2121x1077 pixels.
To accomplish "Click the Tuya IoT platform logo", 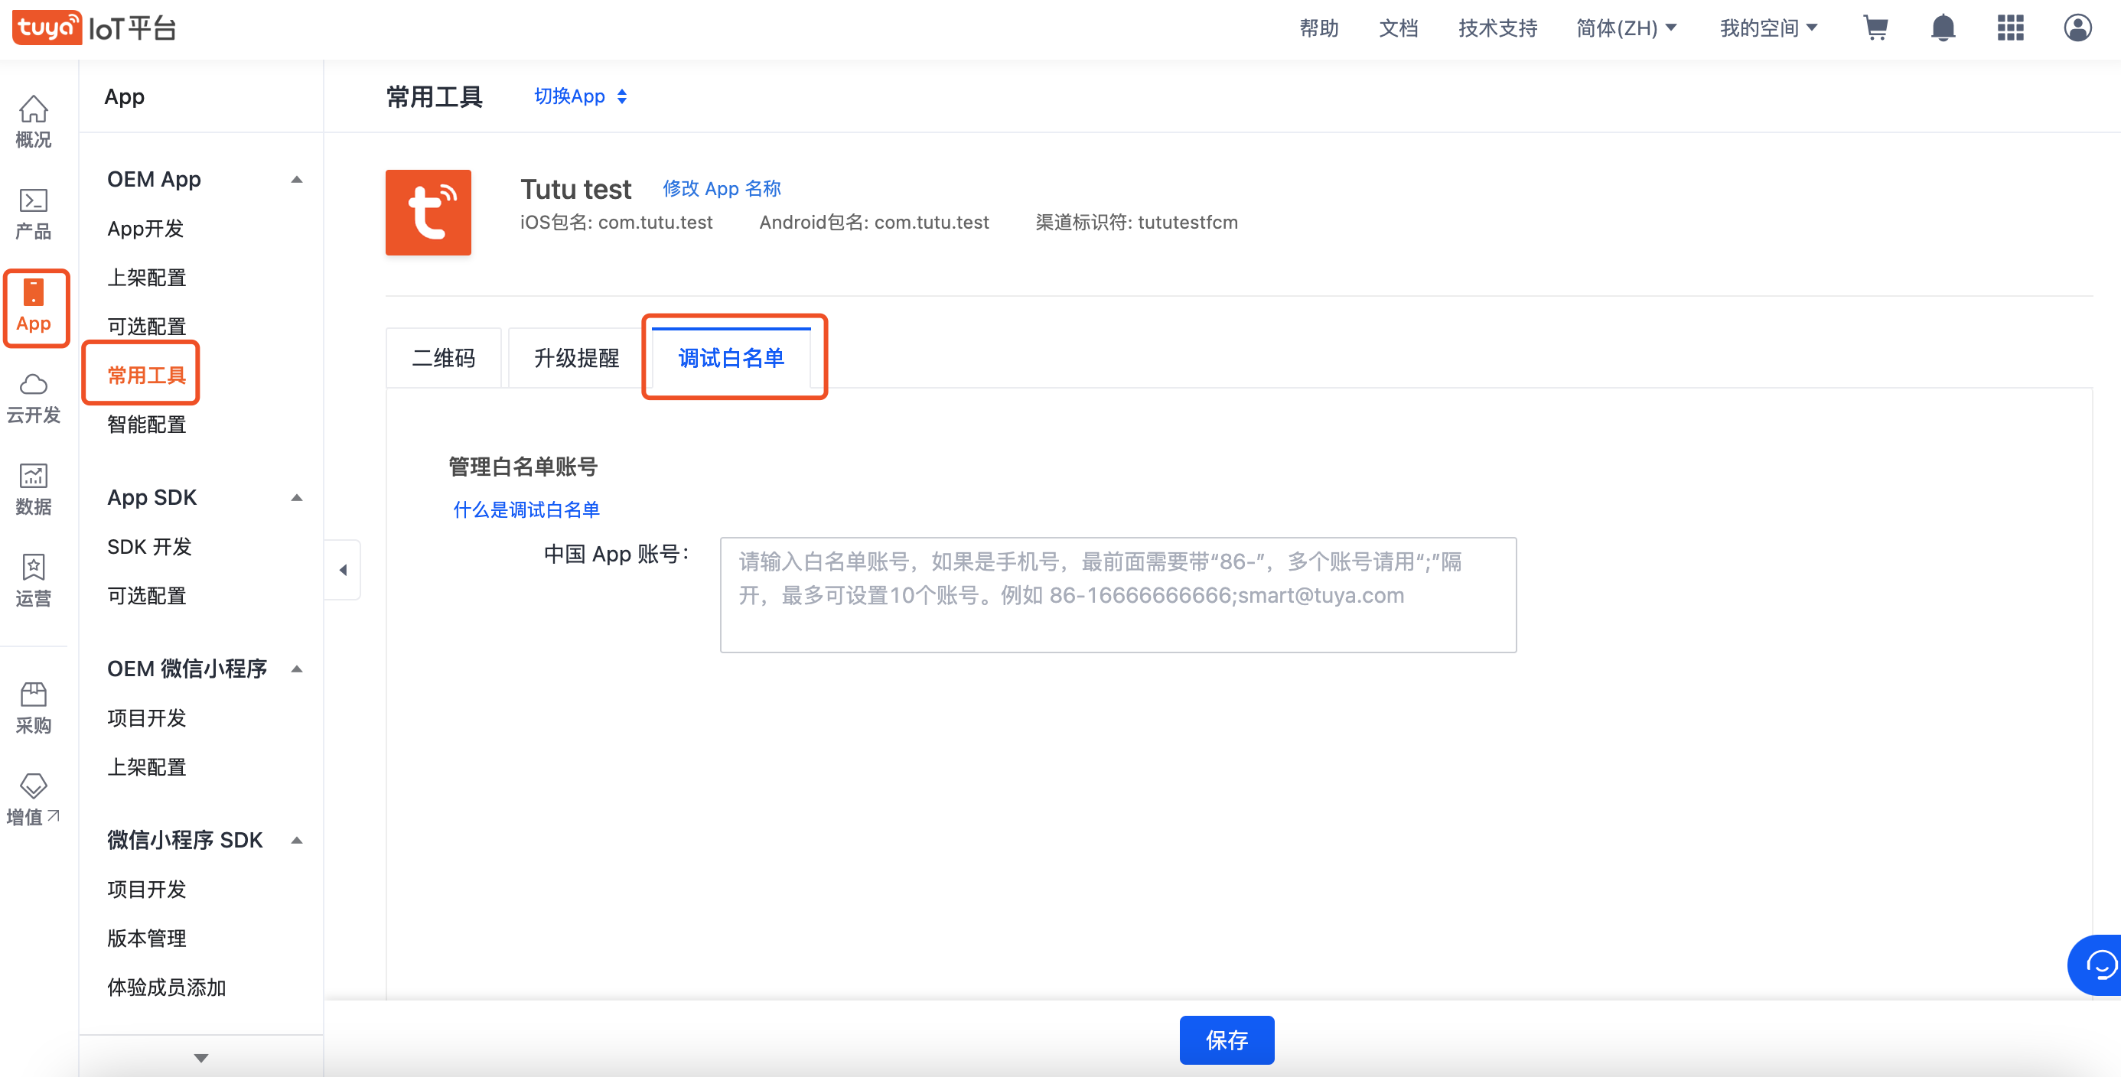I will pos(94,28).
